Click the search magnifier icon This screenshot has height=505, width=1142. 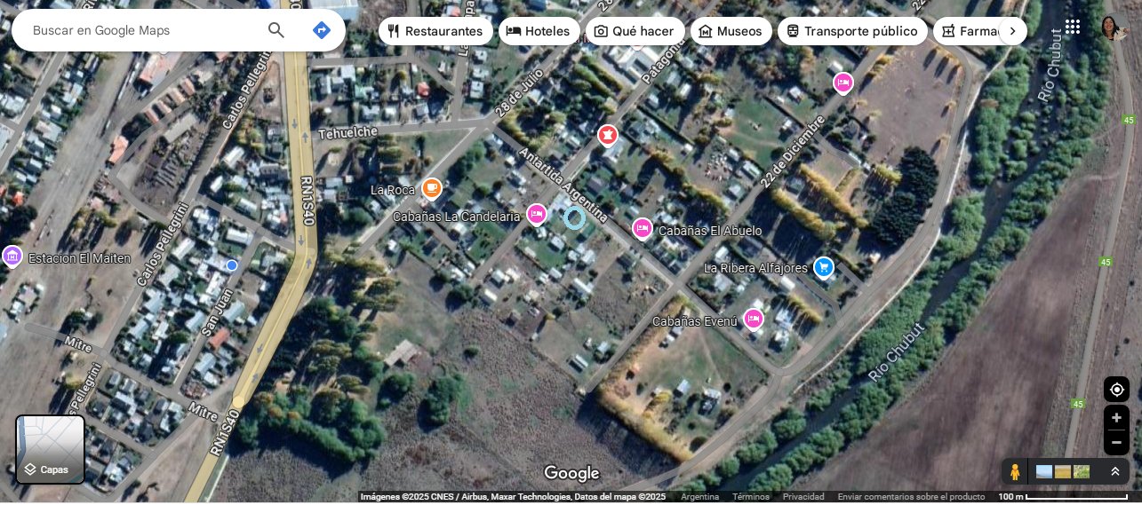276,30
